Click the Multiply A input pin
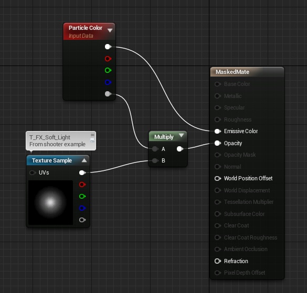The image size is (307, 293). 155,149
